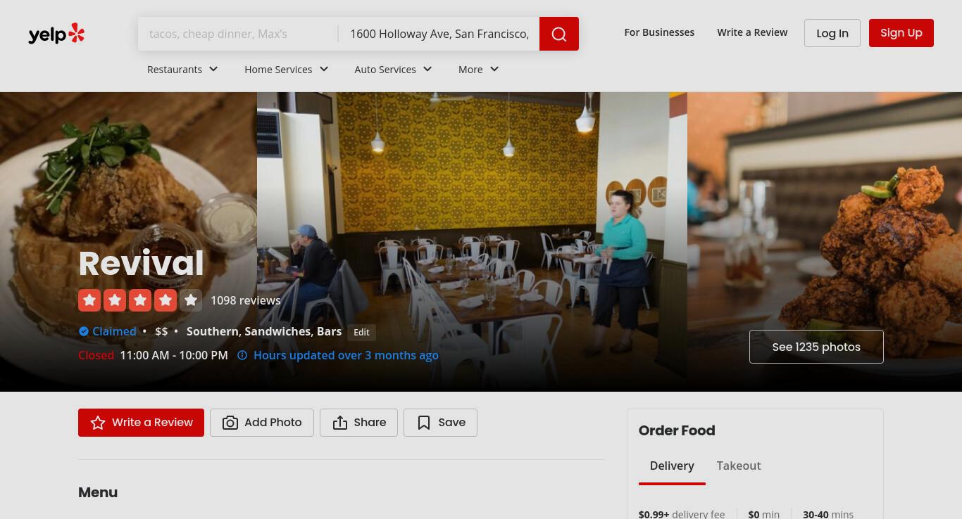Switch to the Takeout tab
962x519 pixels.
pyautogui.click(x=739, y=466)
